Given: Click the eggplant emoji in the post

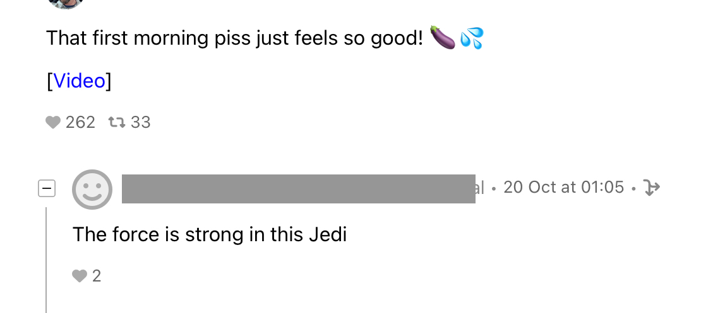Looking at the screenshot, I should point(442,38).
